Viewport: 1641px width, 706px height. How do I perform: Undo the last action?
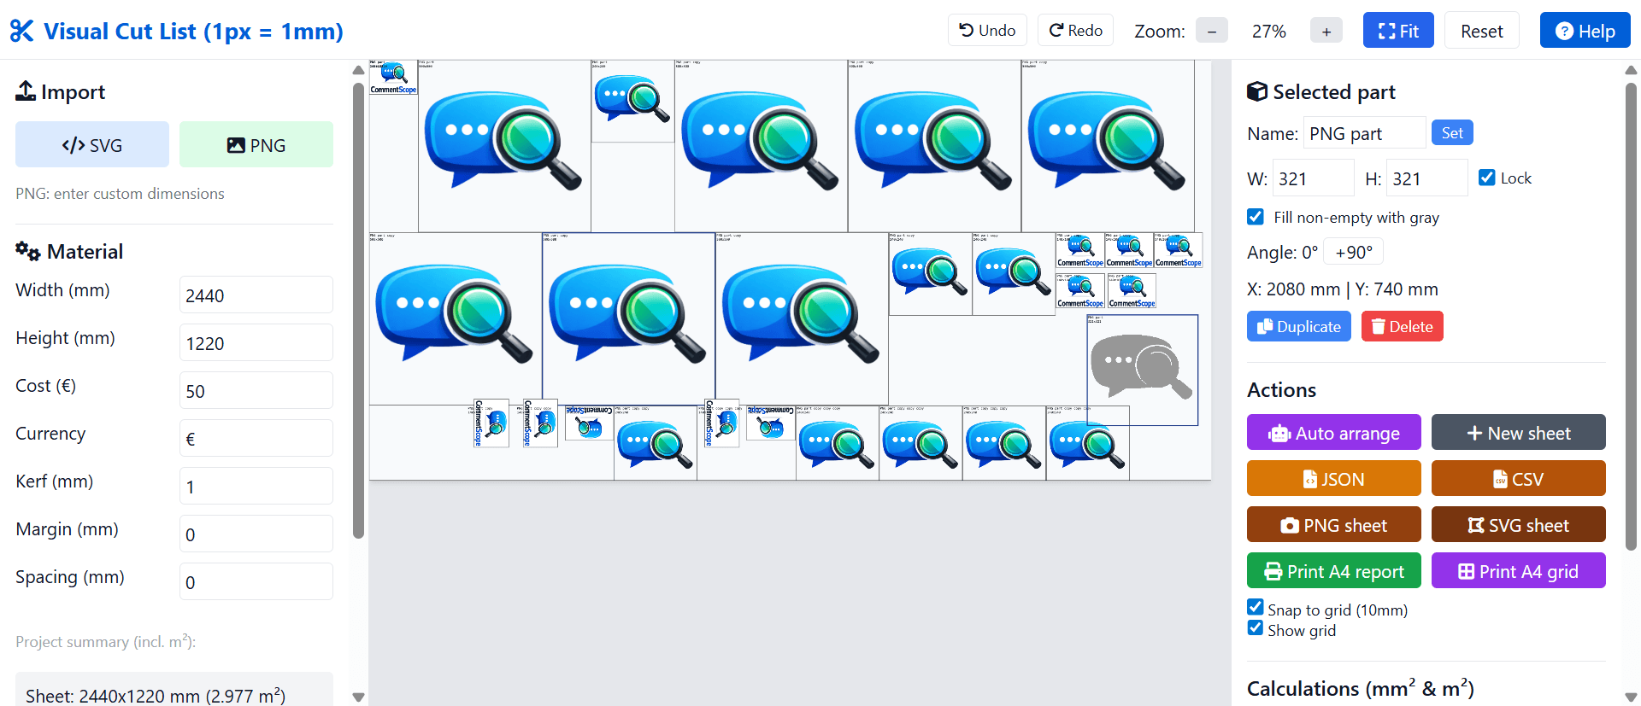pos(987,31)
